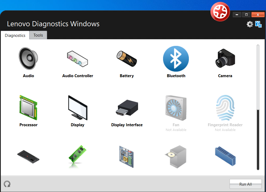Click the 'Display Interface' label
Viewport: 266px width, 192px height.
(127, 125)
